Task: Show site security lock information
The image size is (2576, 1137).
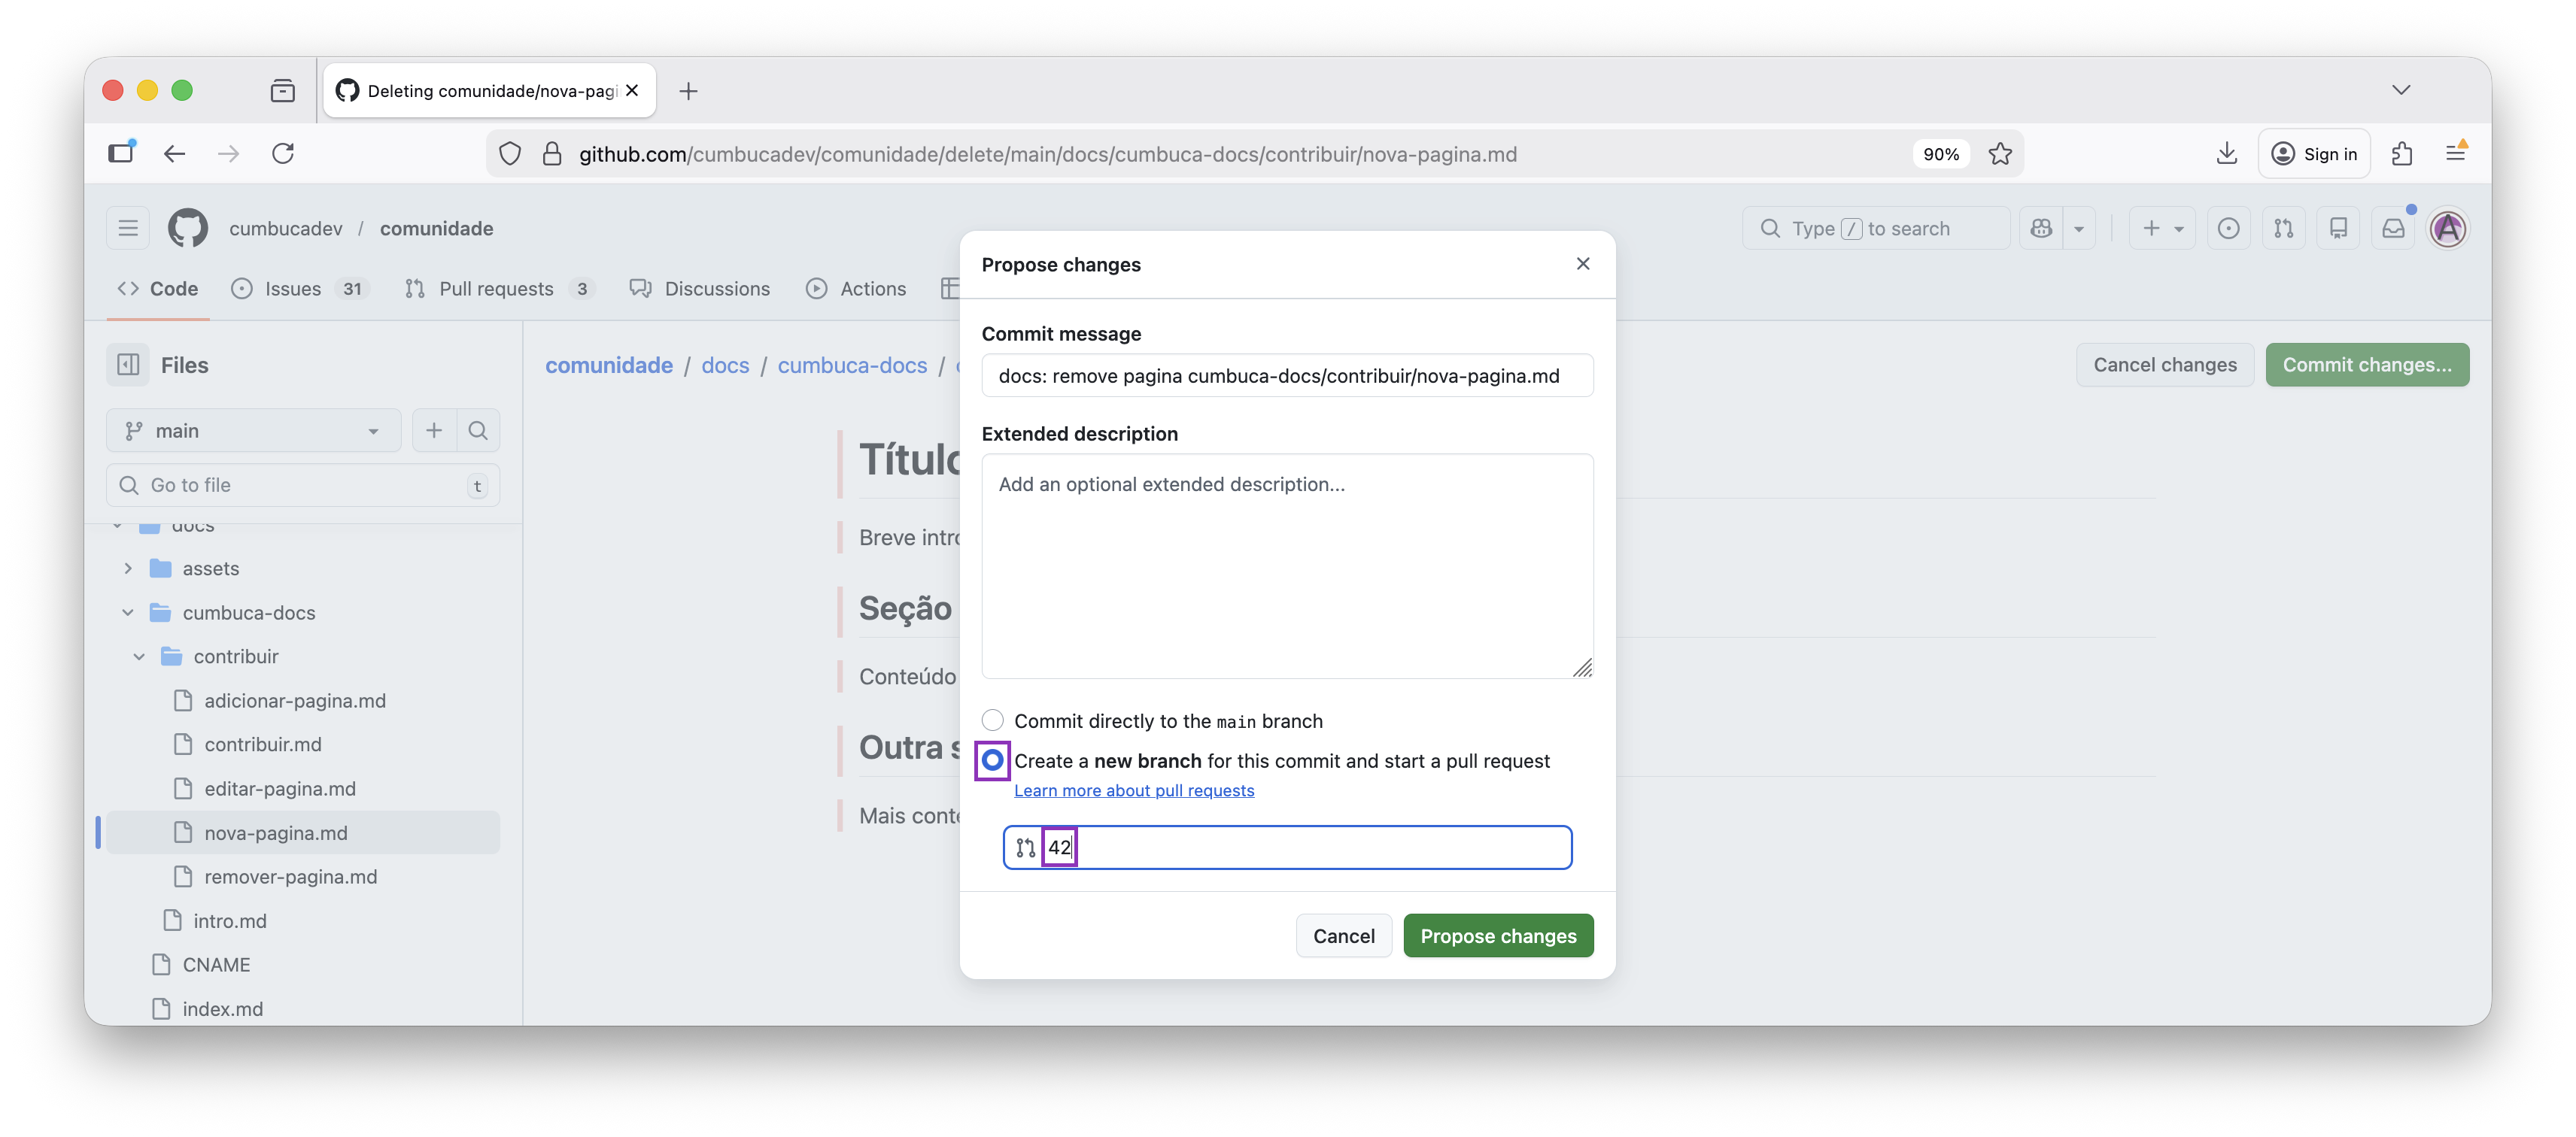Action: [552, 154]
